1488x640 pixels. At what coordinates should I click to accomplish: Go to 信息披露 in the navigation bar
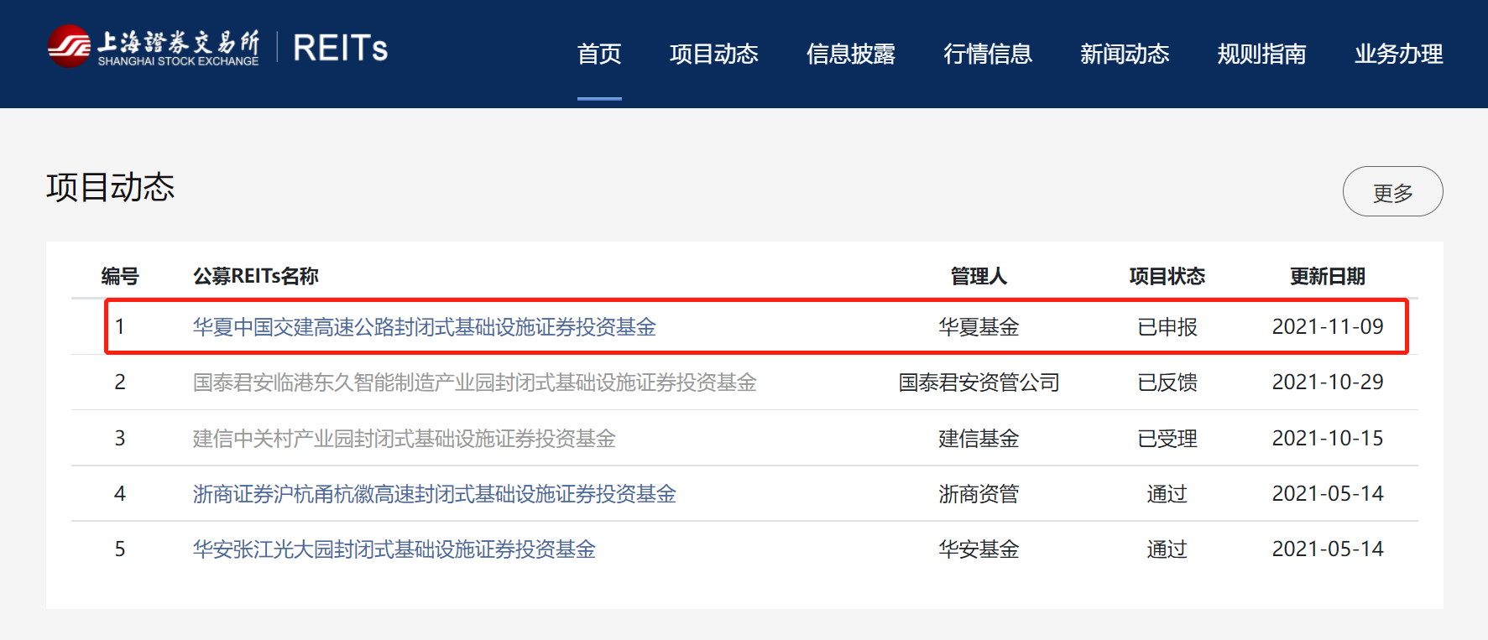[851, 54]
